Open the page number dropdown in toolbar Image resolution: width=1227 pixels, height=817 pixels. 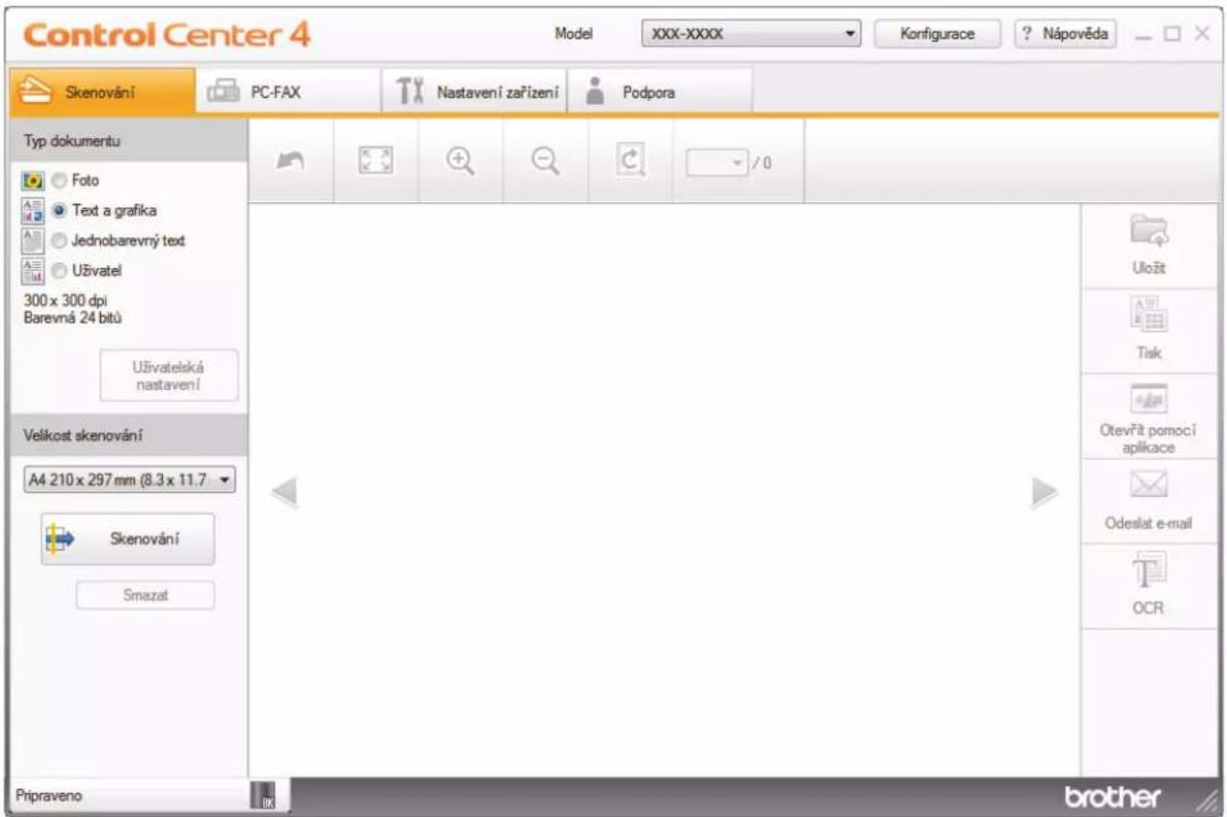pyautogui.click(x=718, y=163)
